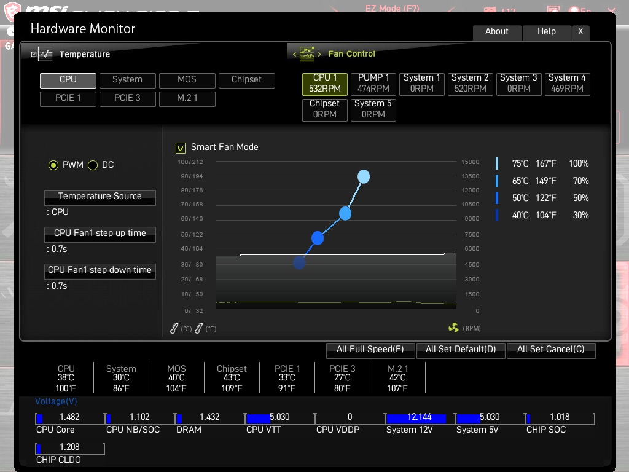Select the Fahrenheit thermometer icon
This screenshot has width=629, height=472.
tap(198, 328)
